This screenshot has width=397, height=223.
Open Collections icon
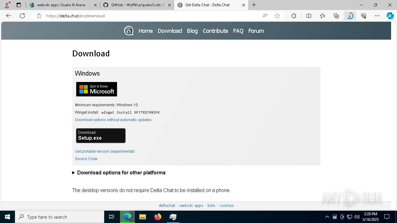click(x=336, y=16)
